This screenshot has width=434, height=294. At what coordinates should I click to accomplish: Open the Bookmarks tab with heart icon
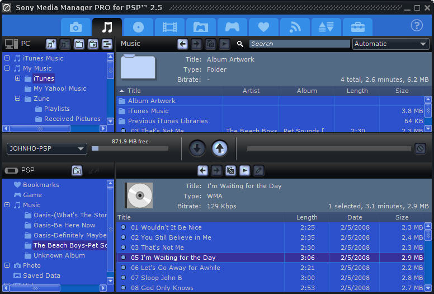coord(263,27)
